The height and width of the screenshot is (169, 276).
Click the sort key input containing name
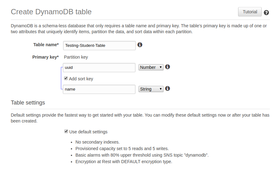99,89
